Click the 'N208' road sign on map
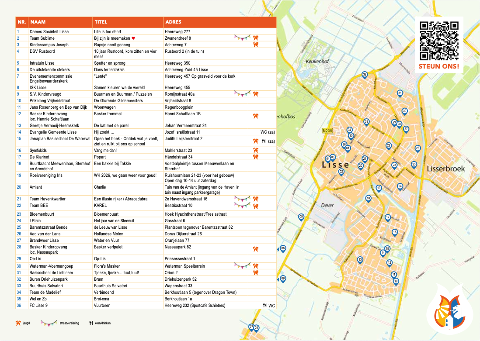This screenshot has height=341, width=480. point(327,131)
